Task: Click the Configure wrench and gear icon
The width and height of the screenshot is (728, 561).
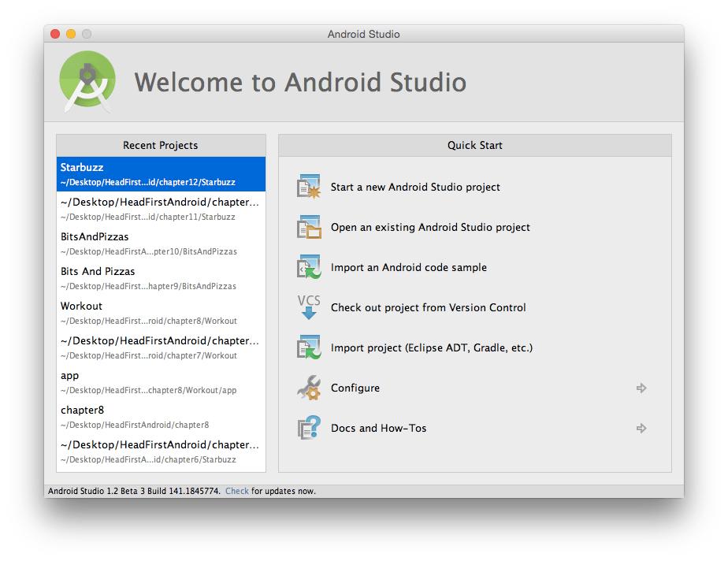Action: pyautogui.click(x=309, y=388)
